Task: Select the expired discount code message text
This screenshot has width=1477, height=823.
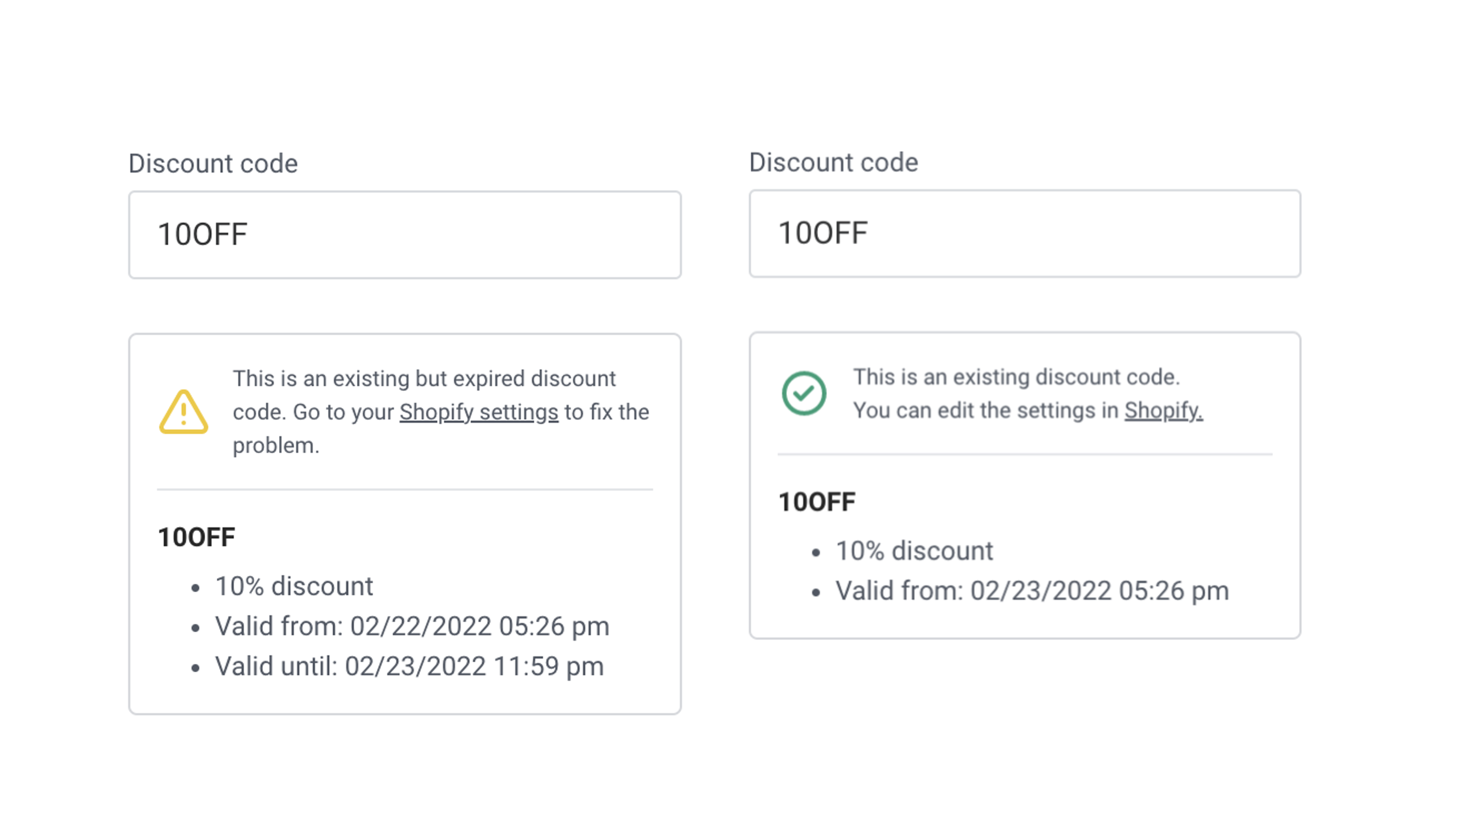Action: (442, 411)
